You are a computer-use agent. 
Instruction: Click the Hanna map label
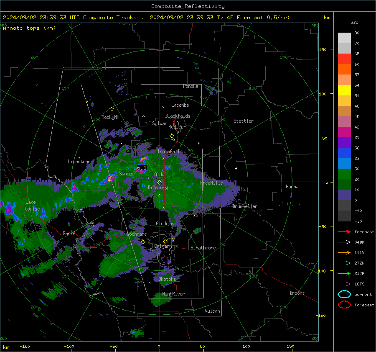point(292,187)
